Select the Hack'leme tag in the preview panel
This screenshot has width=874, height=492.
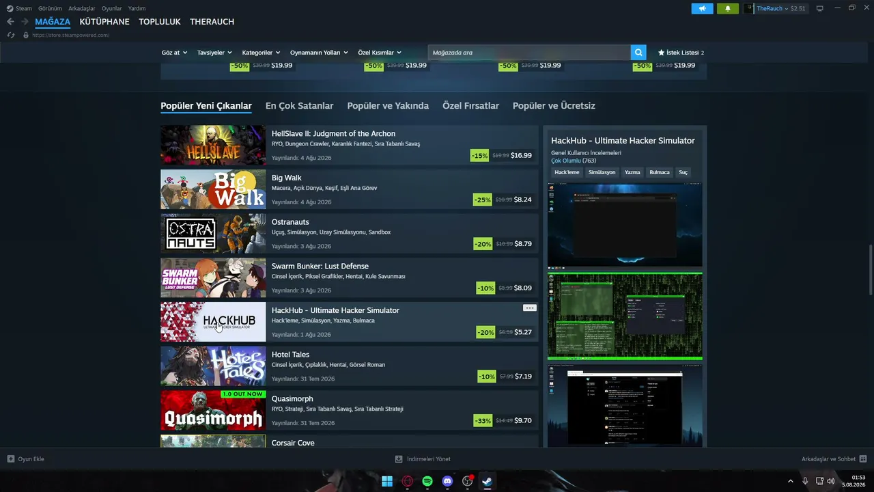pos(567,172)
